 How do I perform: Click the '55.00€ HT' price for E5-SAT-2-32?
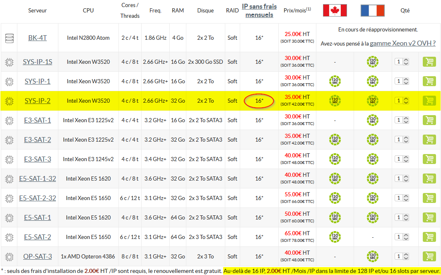[x=297, y=194]
